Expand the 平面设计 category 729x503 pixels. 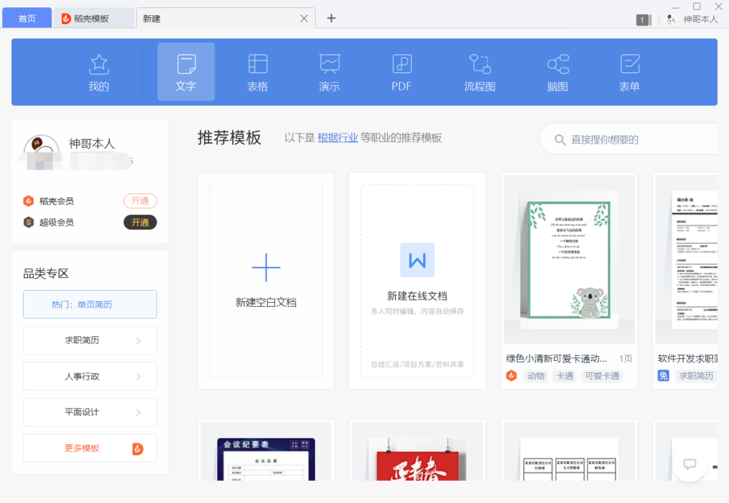[x=90, y=412]
